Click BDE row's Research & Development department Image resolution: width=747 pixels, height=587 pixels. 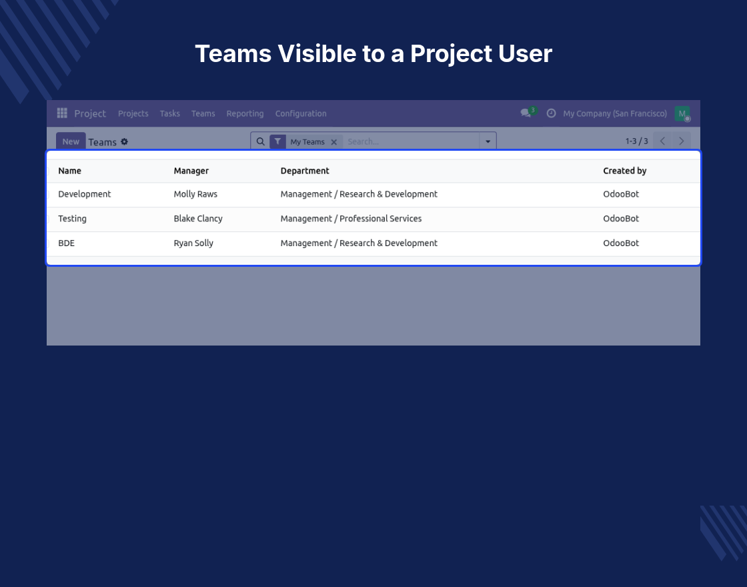point(359,243)
